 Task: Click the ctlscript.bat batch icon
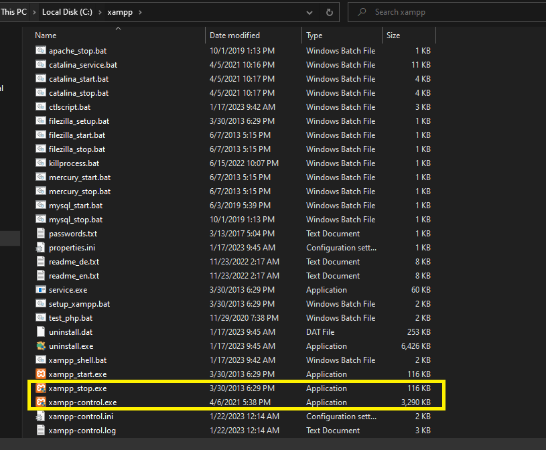pyautogui.click(x=41, y=106)
